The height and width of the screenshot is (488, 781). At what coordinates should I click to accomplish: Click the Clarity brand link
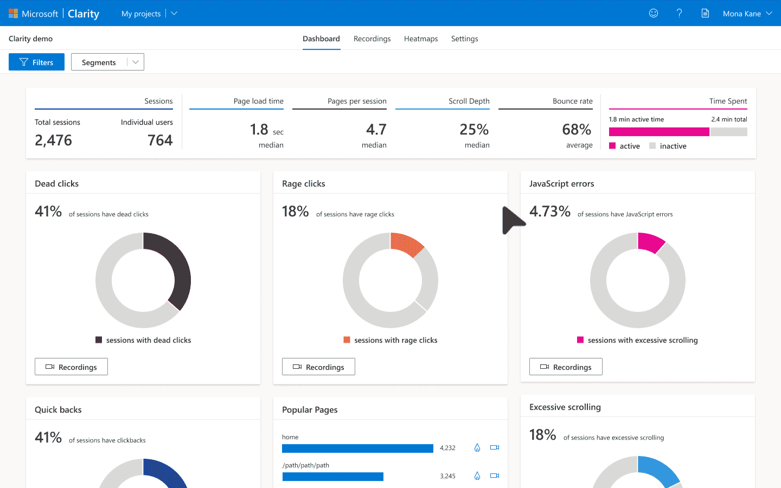point(84,14)
